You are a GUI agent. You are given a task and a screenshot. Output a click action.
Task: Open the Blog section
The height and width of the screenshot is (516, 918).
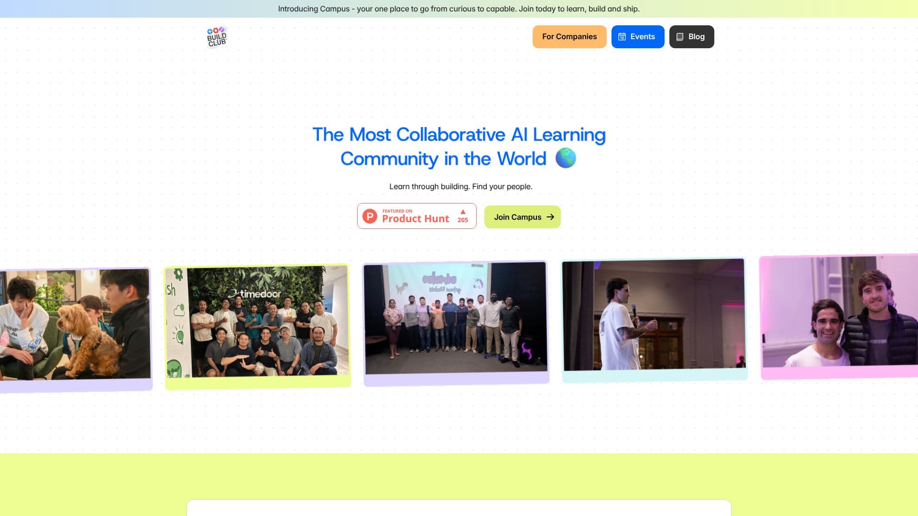[x=691, y=37]
